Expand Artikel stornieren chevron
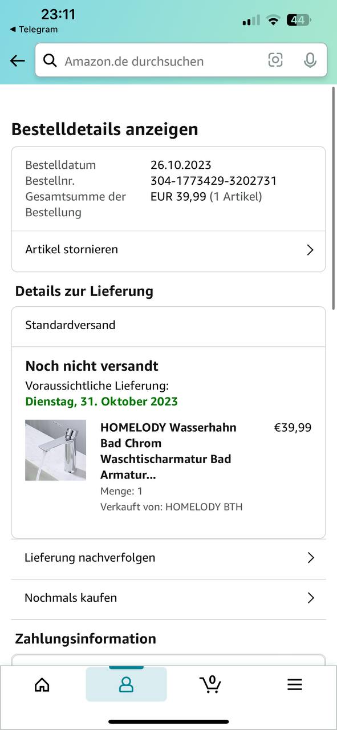 pyautogui.click(x=310, y=250)
